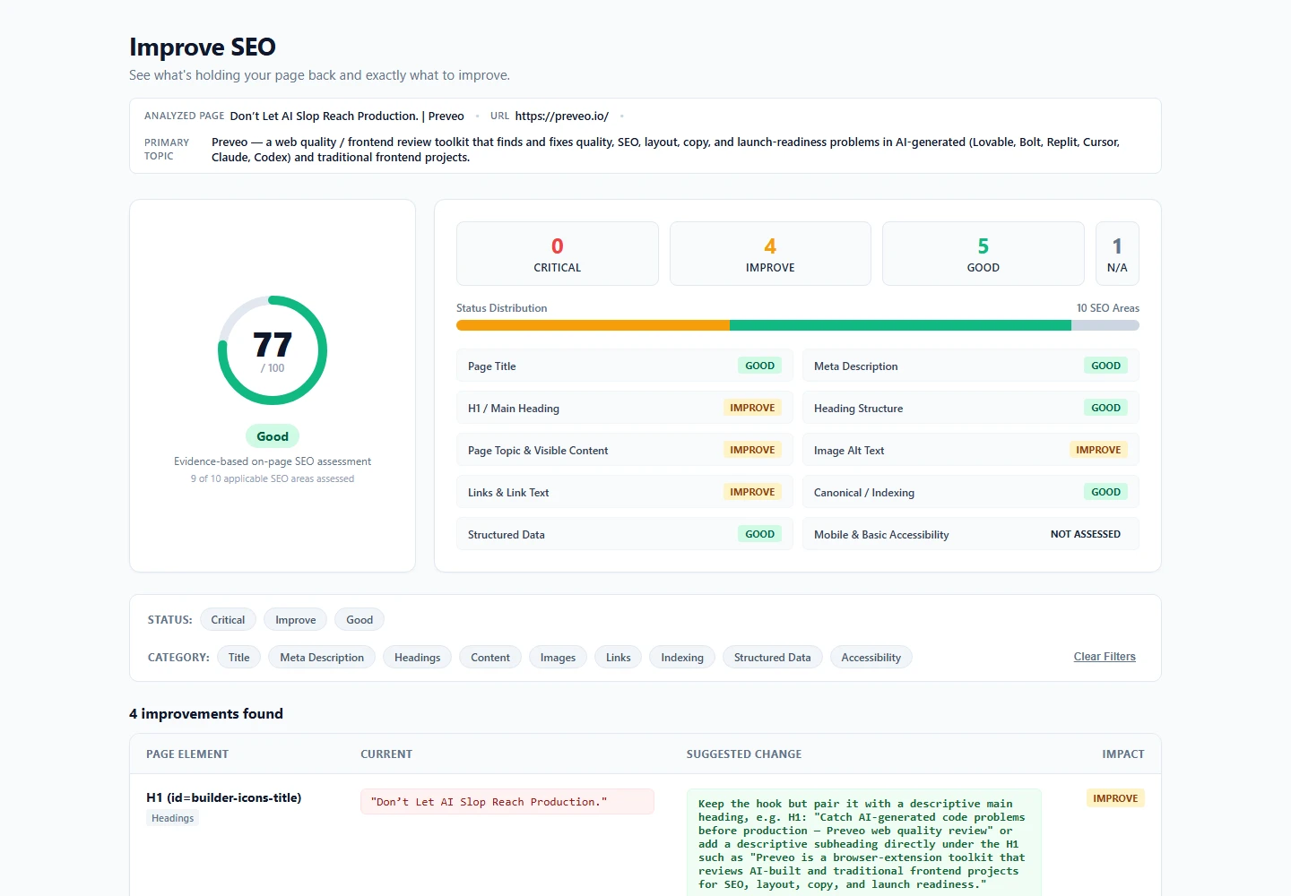Click the IMPACT column header
This screenshot has width=1291, height=896.
1123,754
